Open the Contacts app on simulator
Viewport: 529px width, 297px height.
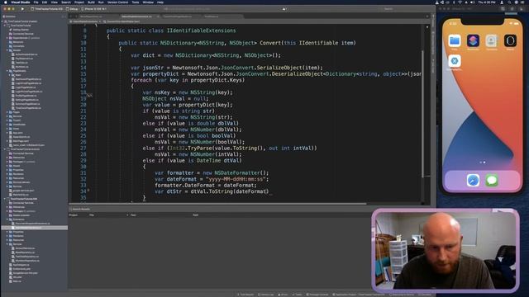[x=492, y=40]
